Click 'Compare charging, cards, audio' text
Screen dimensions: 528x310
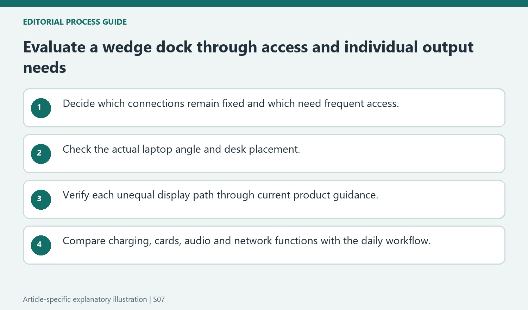click(x=247, y=241)
